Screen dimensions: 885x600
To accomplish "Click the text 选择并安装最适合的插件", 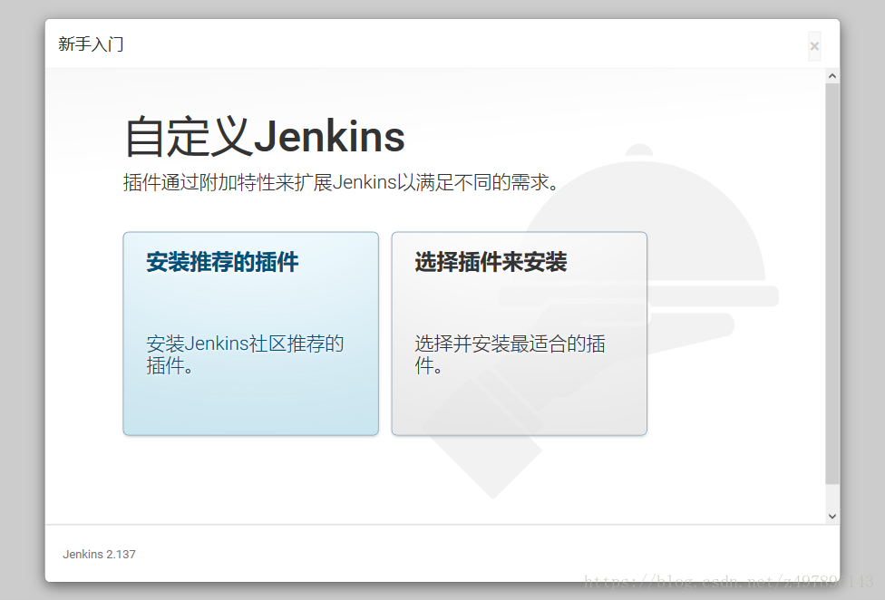I will tap(511, 354).
